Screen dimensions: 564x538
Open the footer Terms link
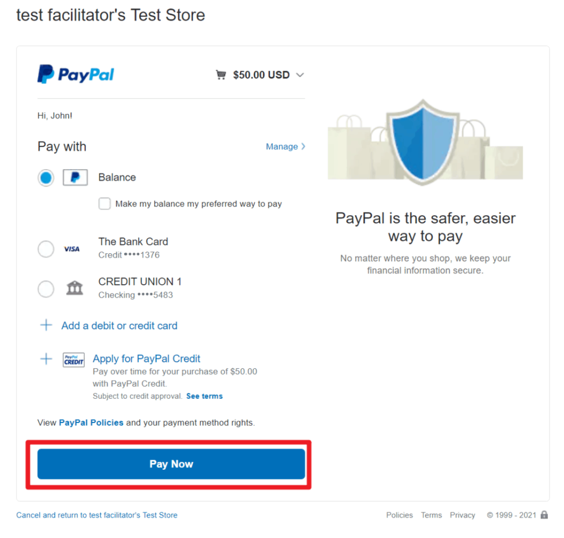431,515
